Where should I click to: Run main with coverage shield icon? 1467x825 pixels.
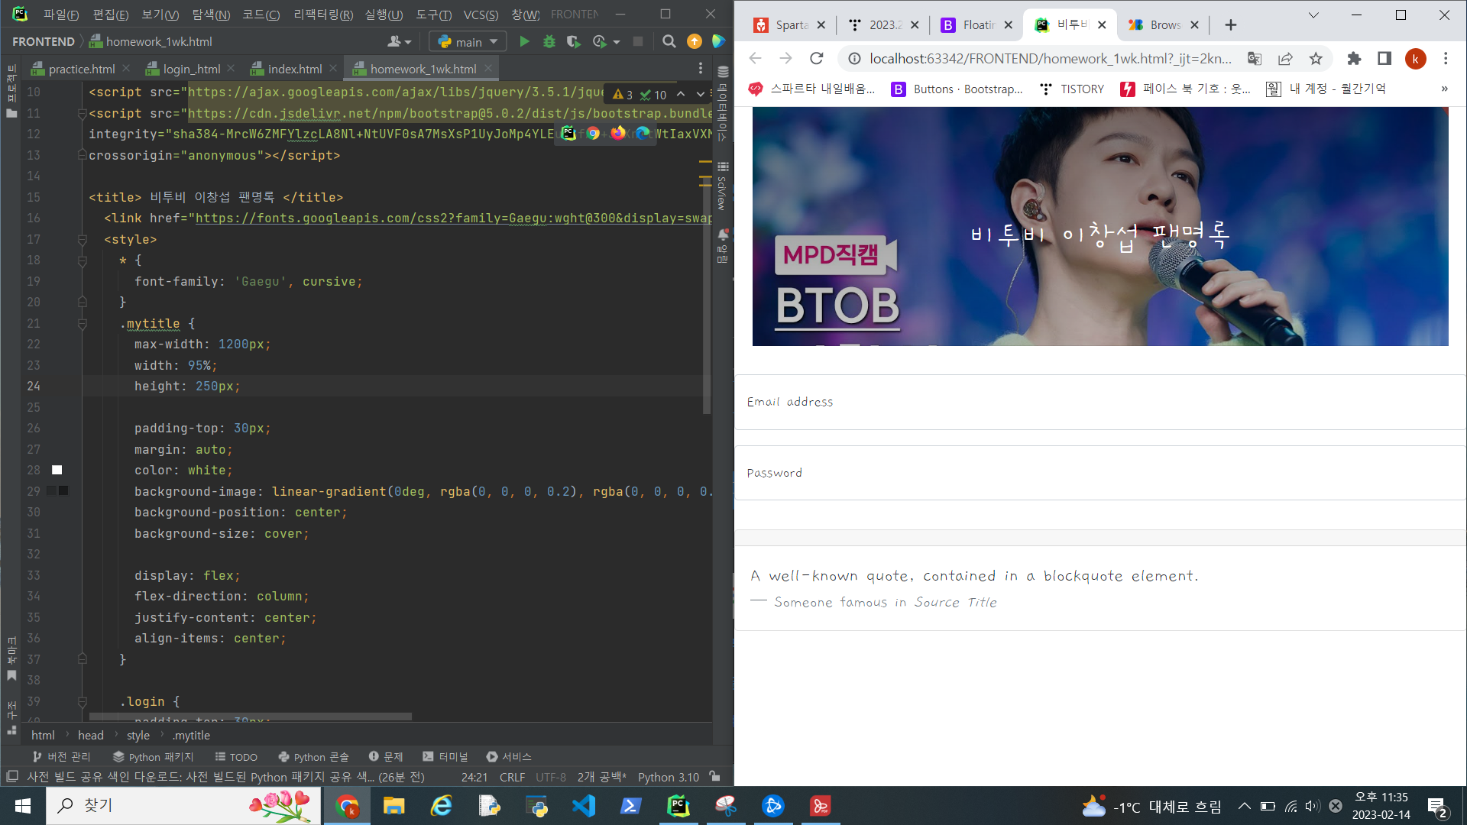click(x=573, y=41)
